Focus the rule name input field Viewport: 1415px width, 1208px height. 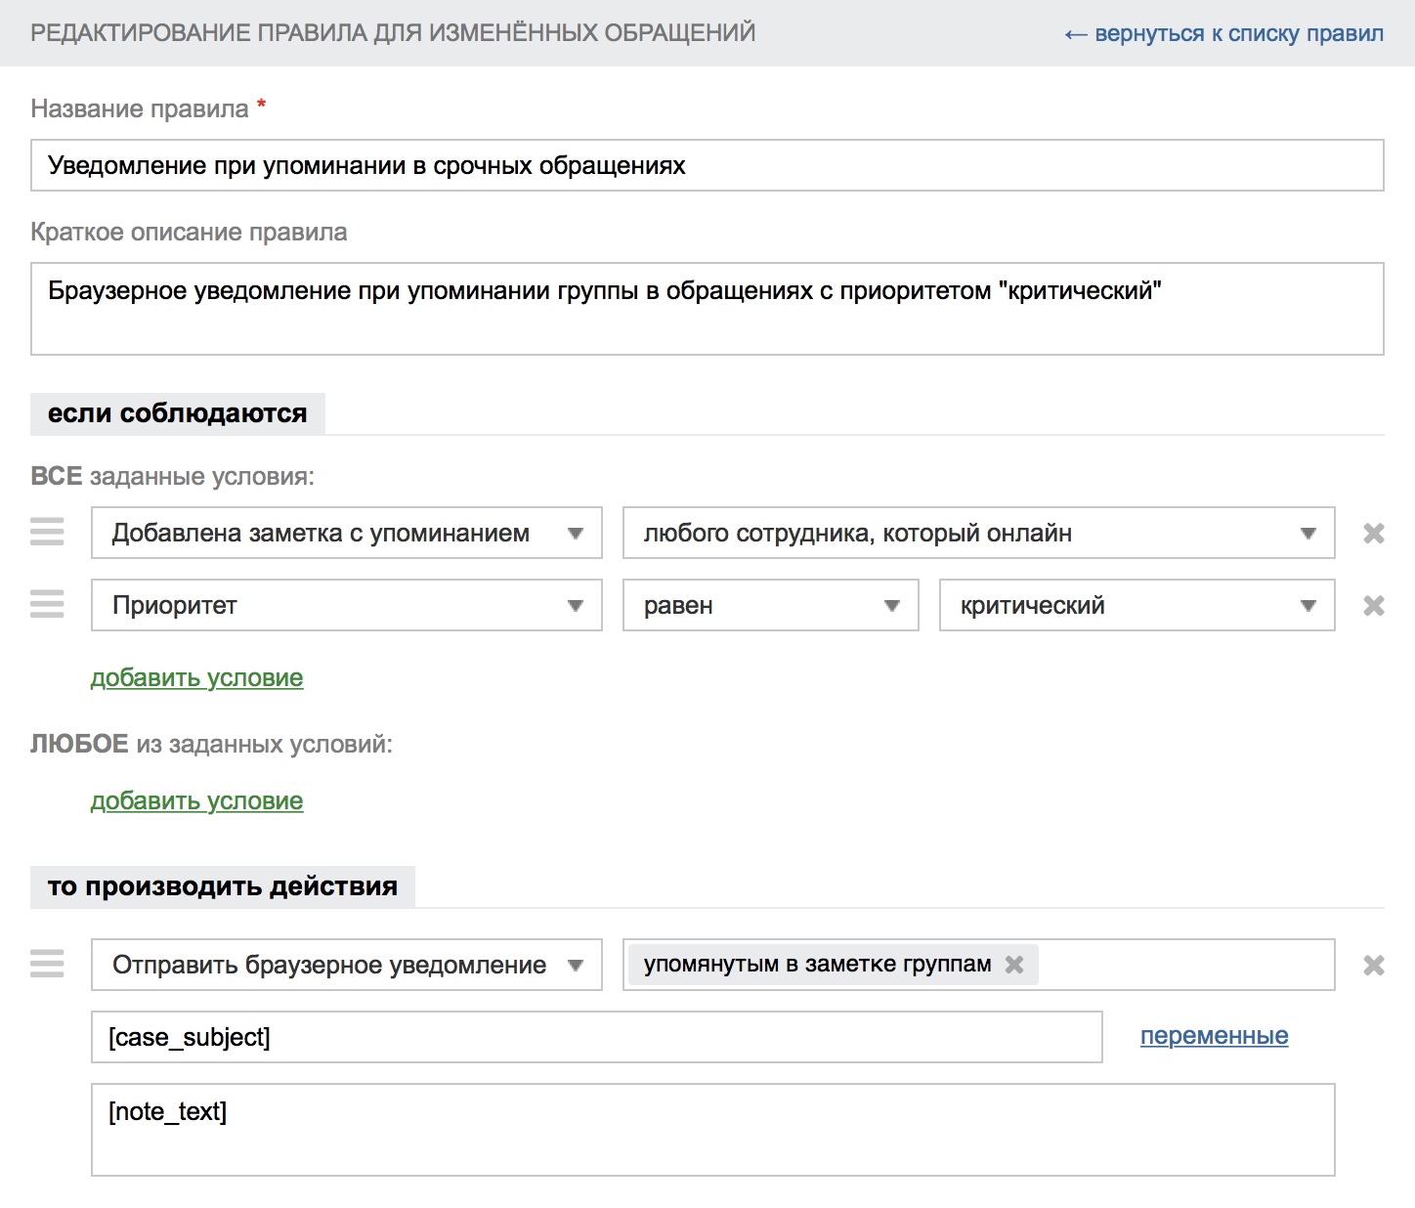pyautogui.click(x=707, y=165)
